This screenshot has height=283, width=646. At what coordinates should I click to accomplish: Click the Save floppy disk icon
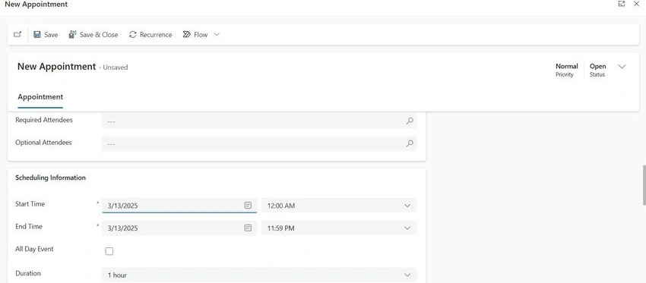pyautogui.click(x=37, y=35)
